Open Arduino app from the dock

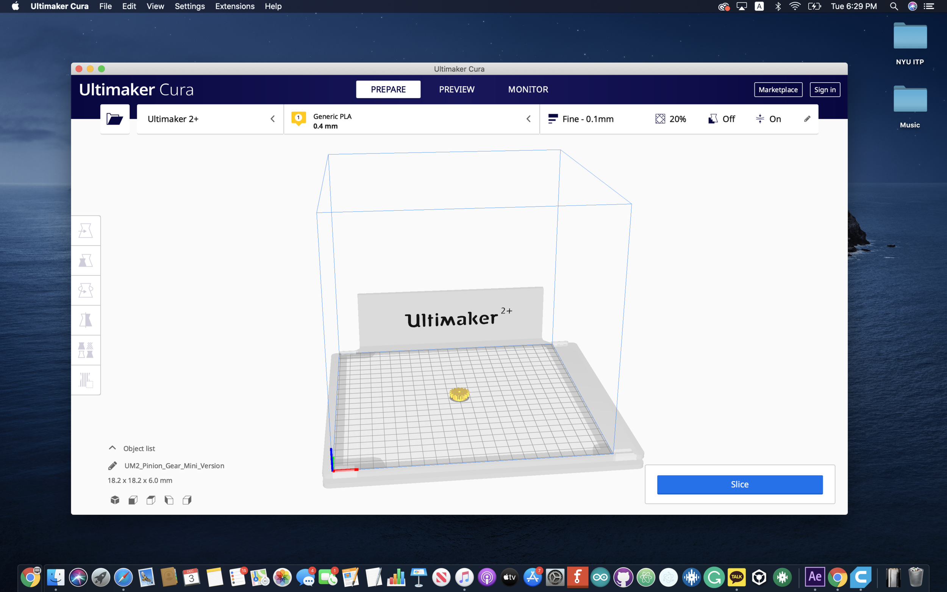(600, 577)
